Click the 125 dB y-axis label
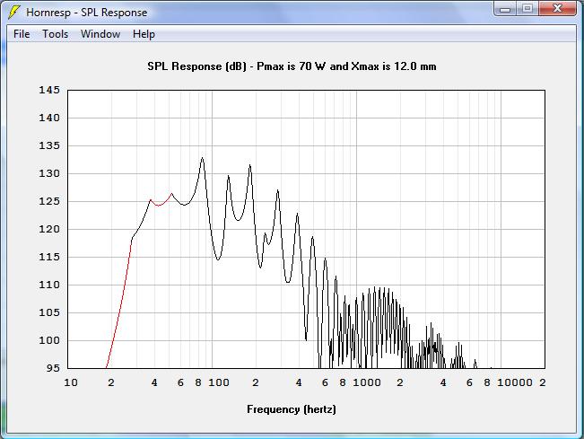 [x=49, y=201]
